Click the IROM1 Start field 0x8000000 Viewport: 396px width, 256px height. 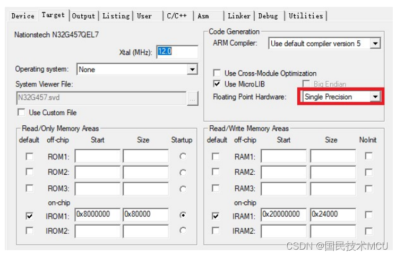click(98, 215)
